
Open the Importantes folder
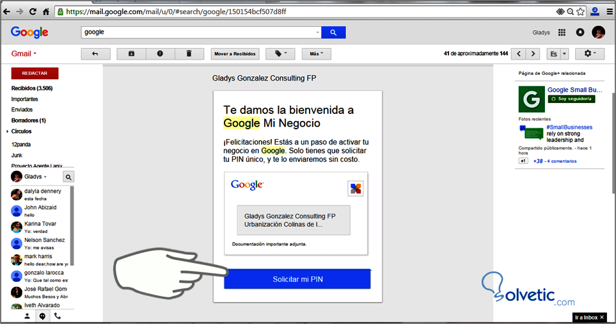[24, 99]
